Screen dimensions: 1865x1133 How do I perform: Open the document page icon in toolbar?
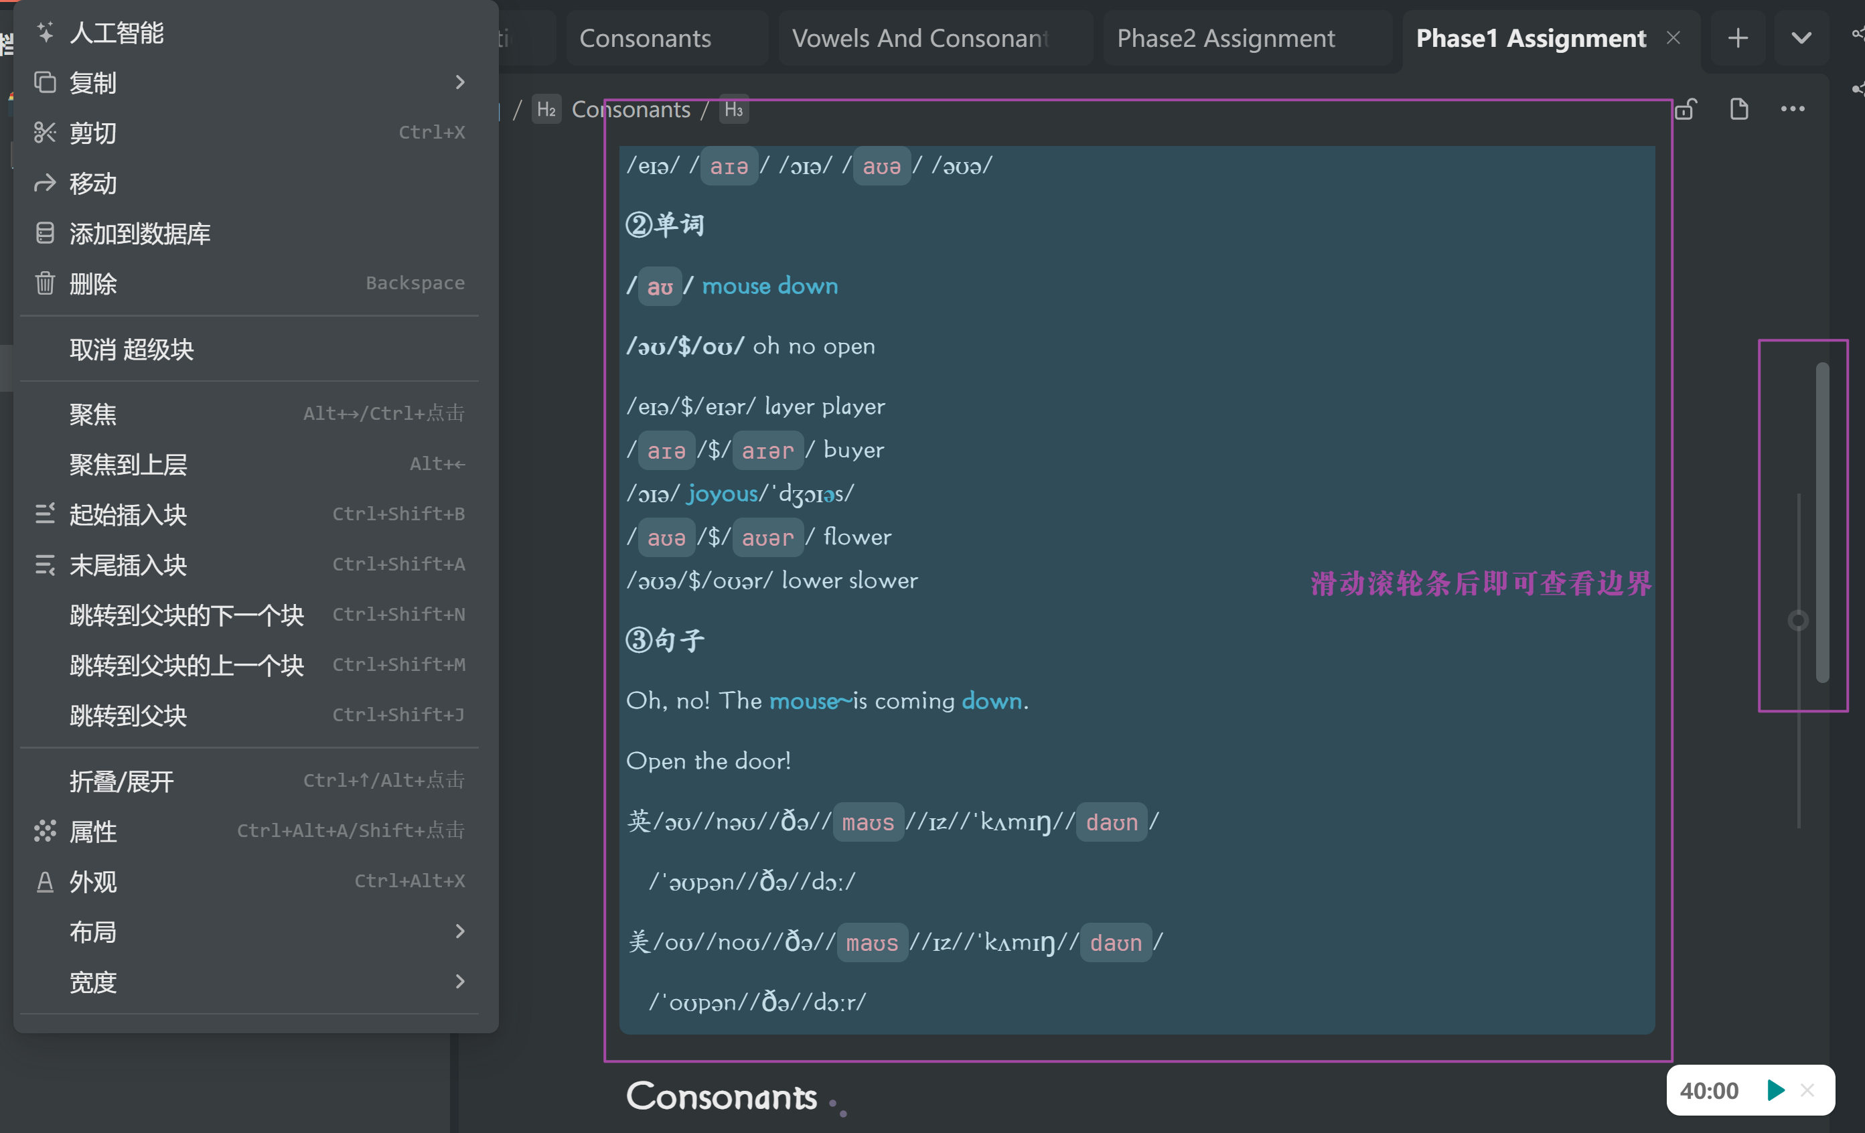tap(1739, 110)
